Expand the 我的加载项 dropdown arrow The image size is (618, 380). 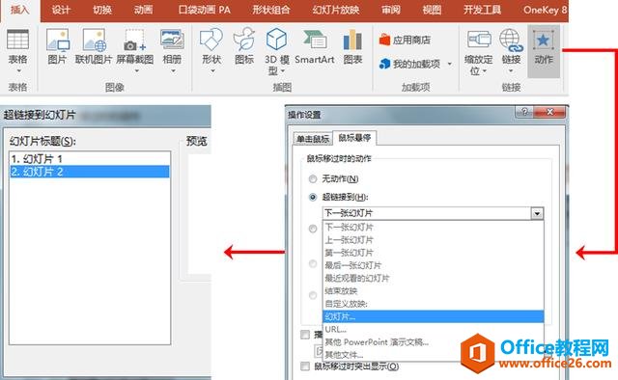click(x=450, y=64)
